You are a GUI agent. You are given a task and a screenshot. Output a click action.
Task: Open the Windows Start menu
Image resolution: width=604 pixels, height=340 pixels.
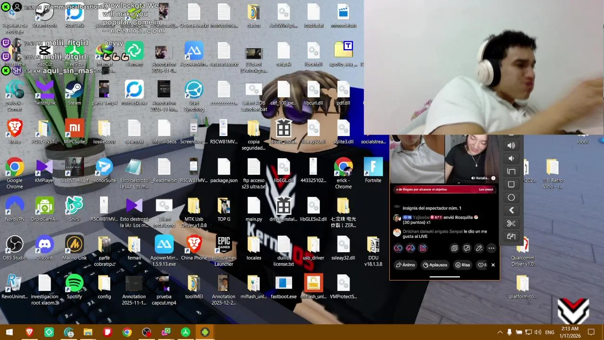click(9, 332)
